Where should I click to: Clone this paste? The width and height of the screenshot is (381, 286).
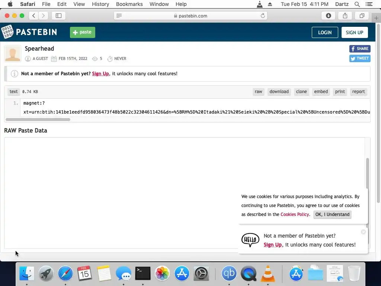pyautogui.click(x=301, y=92)
